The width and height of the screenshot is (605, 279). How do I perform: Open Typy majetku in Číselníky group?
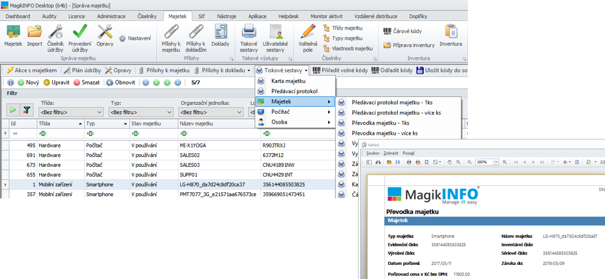coord(343,38)
